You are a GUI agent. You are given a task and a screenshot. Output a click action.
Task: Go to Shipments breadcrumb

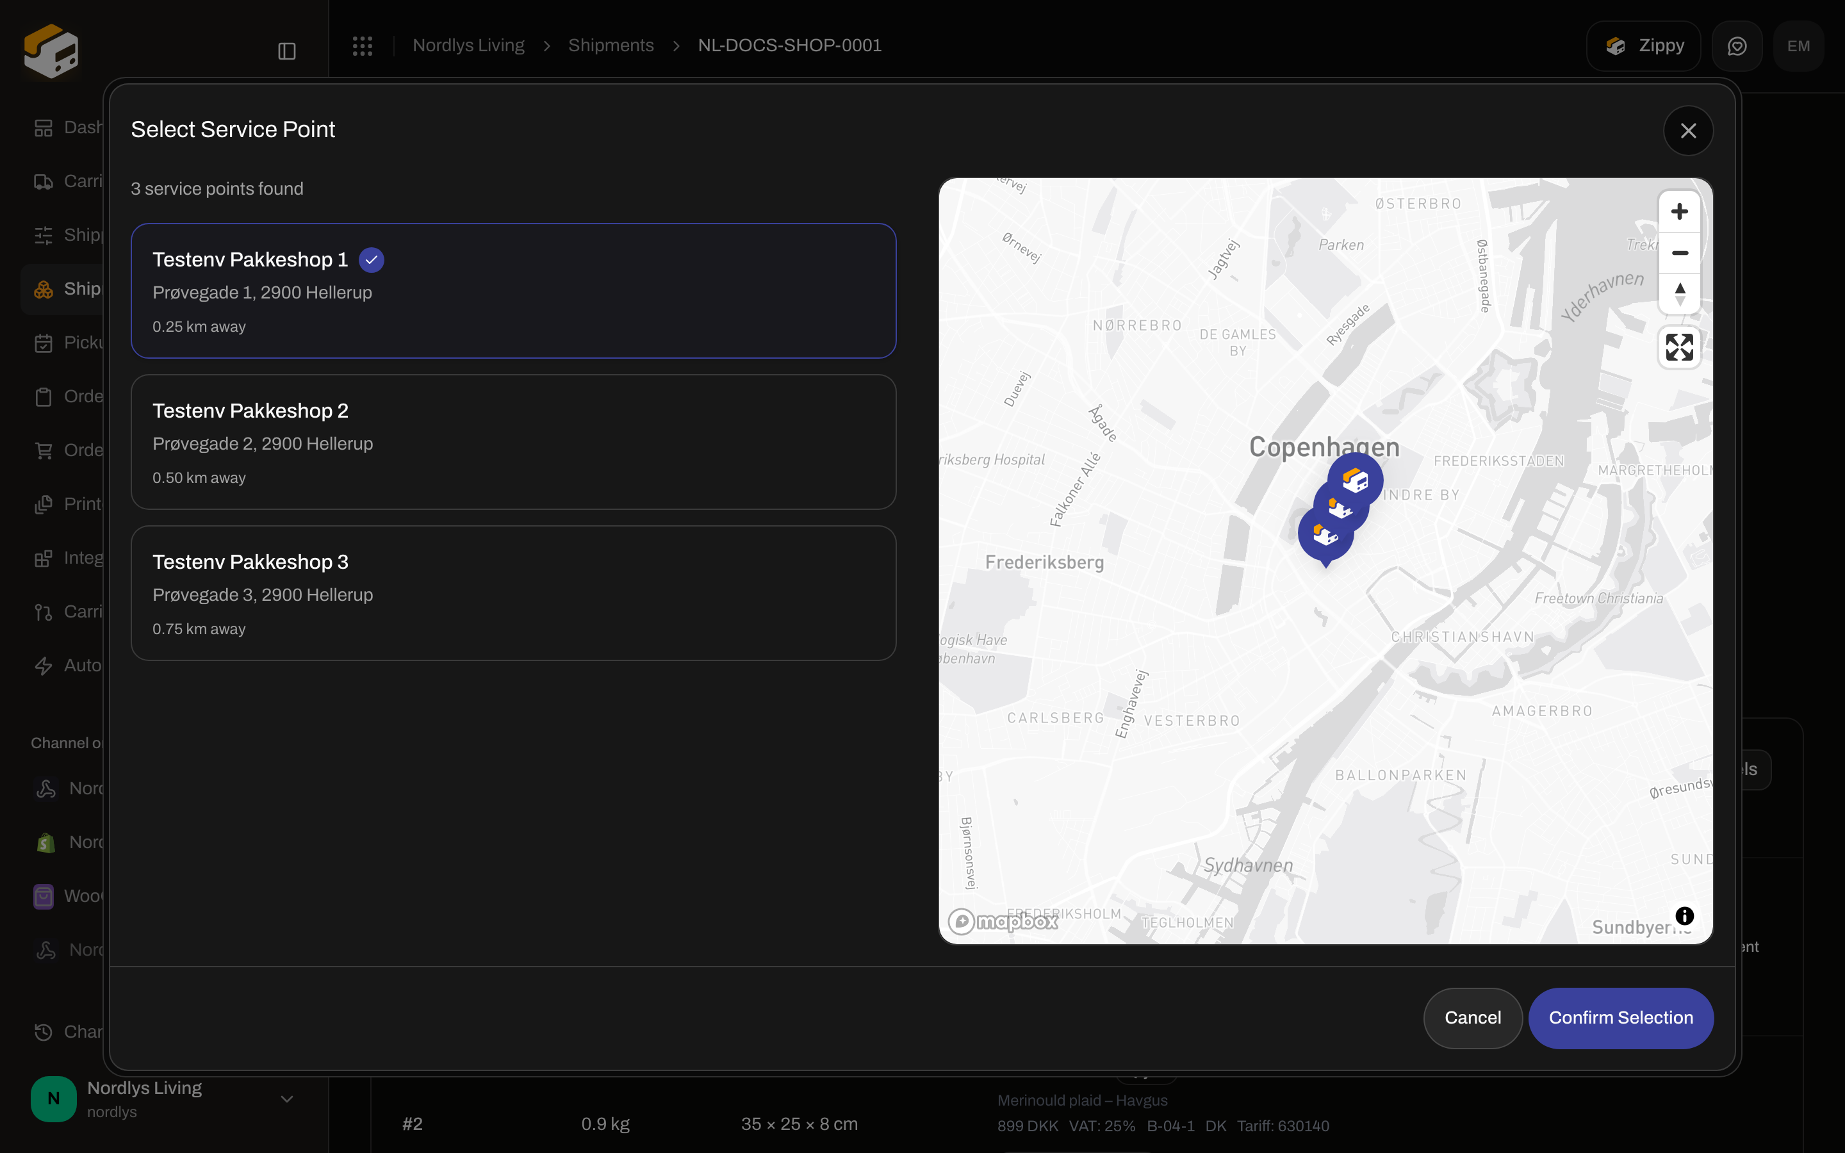611,45
